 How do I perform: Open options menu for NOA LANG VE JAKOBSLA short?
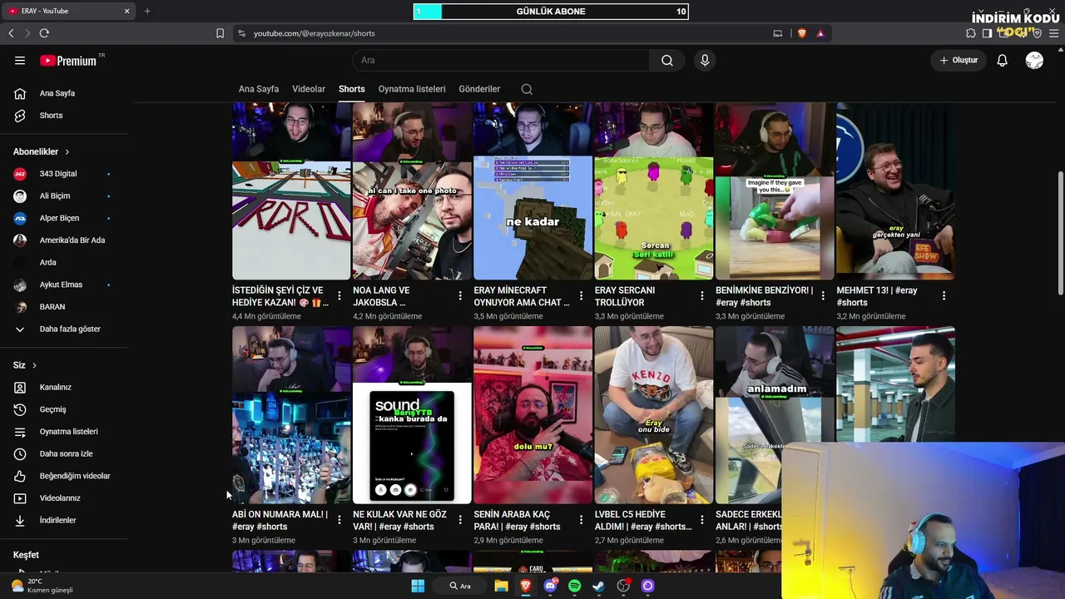click(x=460, y=295)
